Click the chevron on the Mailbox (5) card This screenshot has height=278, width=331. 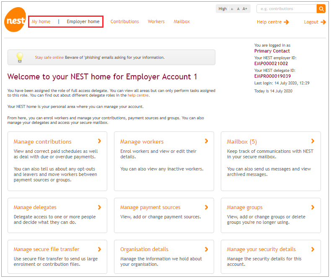pos(313,141)
